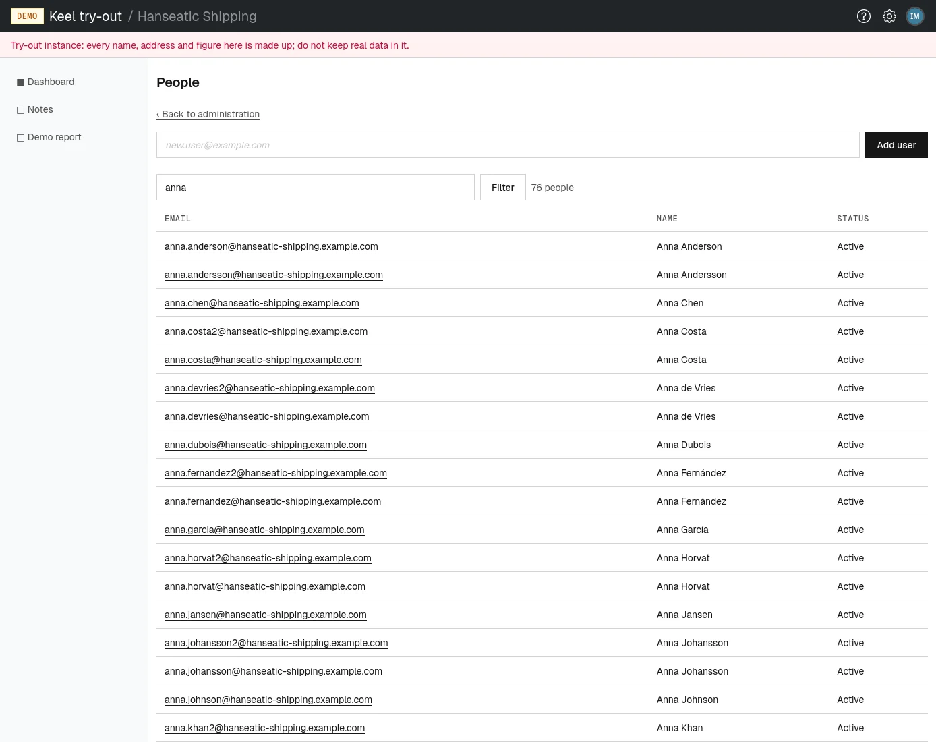Viewport: 936px width, 742px height.
Task: Click Active status in Anna Johnson's row
Action: point(850,700)
